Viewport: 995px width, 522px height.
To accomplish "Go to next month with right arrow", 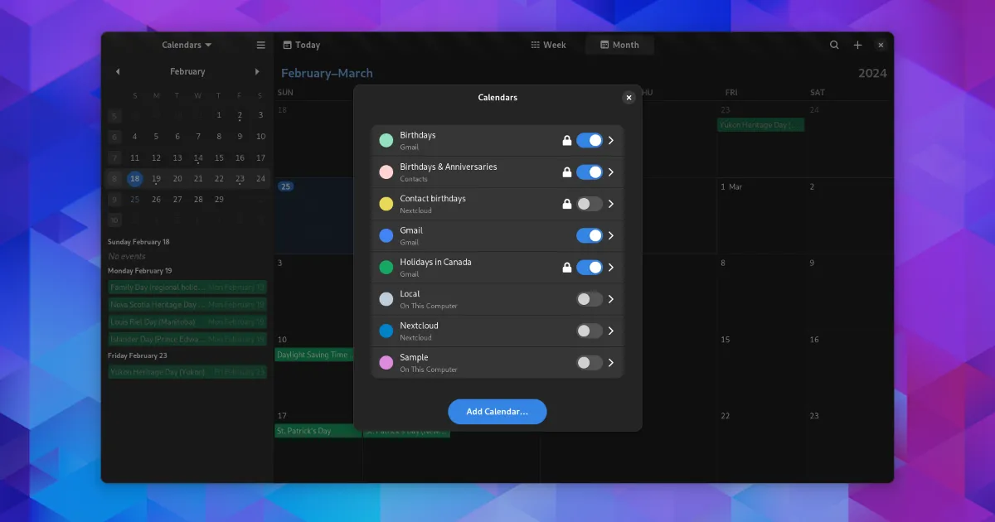I will tap(257, 72).
